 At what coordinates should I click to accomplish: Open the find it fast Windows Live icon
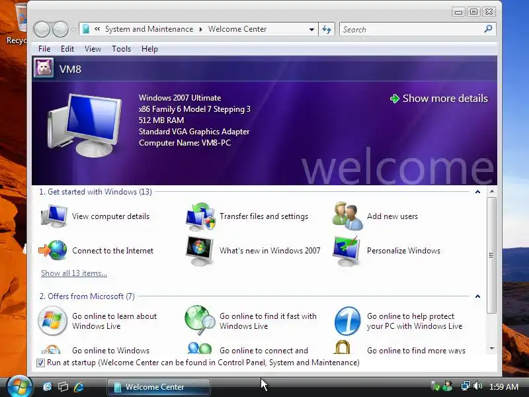coord(200,320)
